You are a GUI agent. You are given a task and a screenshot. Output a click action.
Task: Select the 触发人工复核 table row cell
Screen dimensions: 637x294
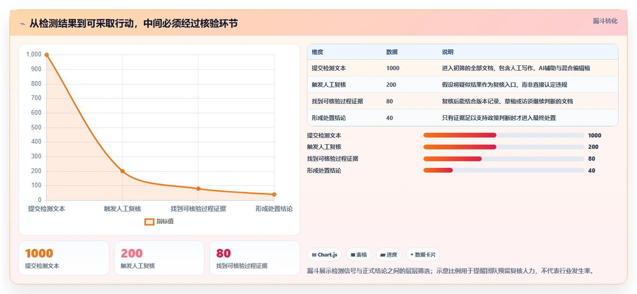click(x=329, y=85)
